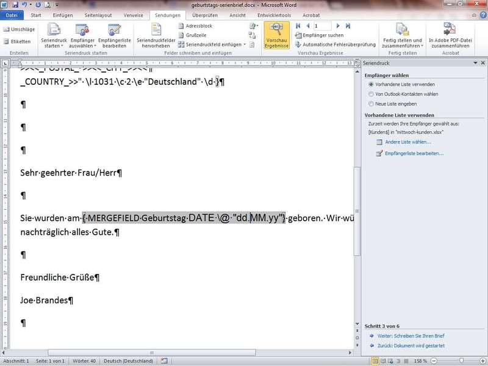Go to first record arrow
The width and height of the screenshot is (488, 366).
298,26
